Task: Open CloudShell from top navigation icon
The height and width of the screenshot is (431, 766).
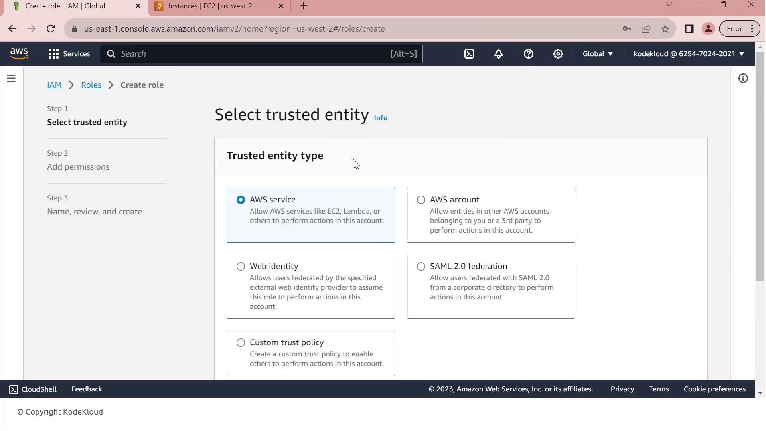Action: (469, 54)
